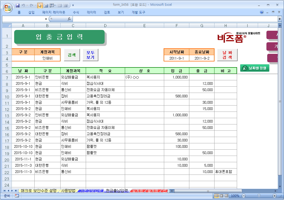Open the 데이터 ribbon tab

[x=92, y=12]
